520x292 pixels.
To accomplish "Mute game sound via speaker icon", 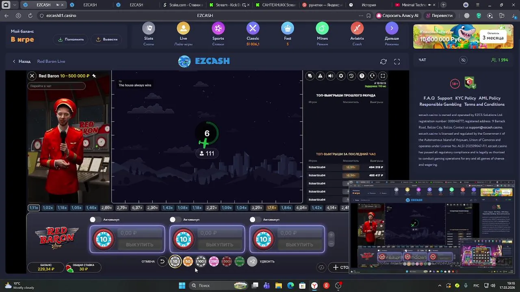I will [x=331, y=76].
